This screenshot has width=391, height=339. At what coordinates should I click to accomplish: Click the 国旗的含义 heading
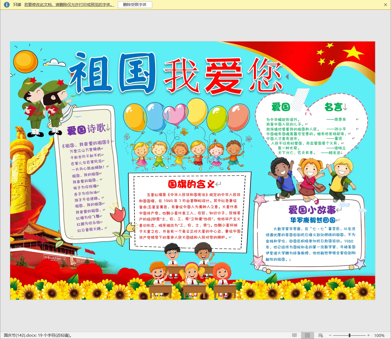tap(191, 184)
